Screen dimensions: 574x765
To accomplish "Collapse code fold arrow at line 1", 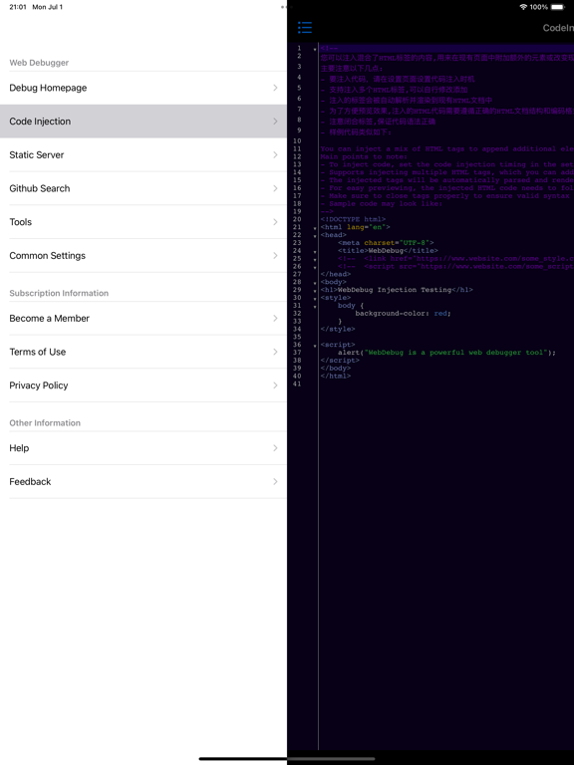I will pos(315,49).
